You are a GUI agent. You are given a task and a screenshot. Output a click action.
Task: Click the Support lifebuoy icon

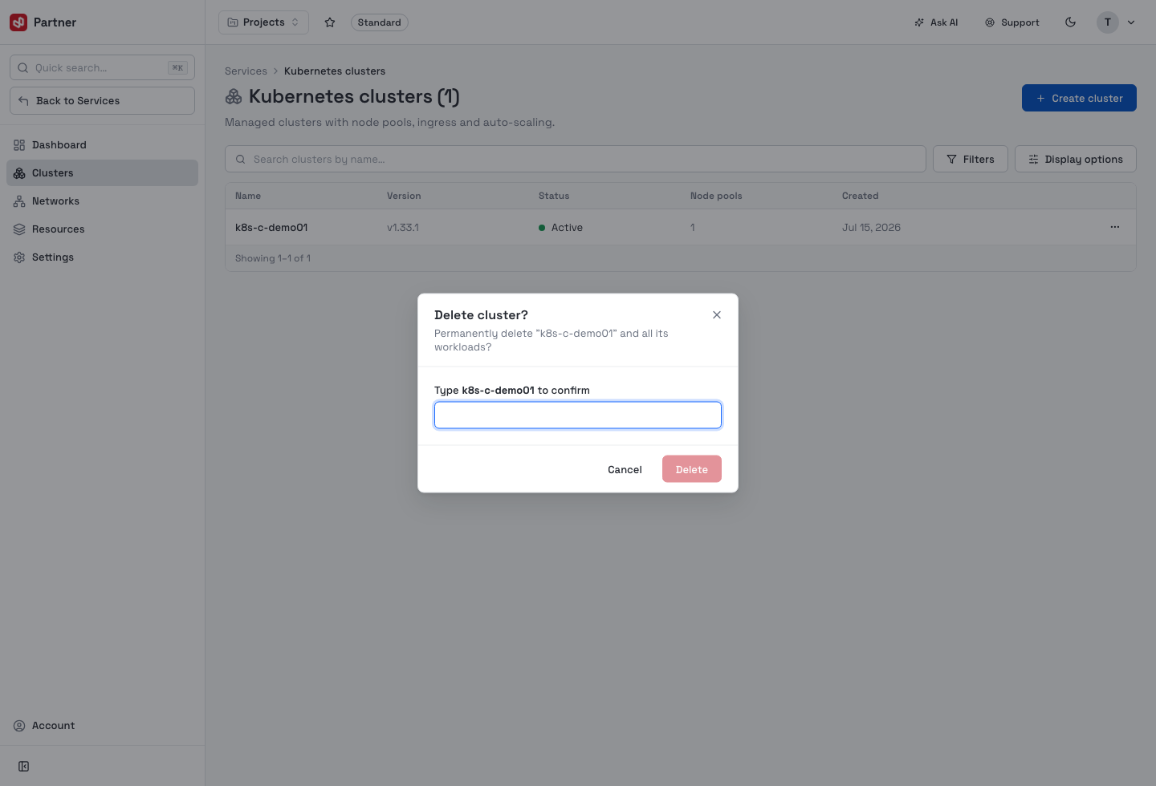pyautogui.click(x=990, y=22)
